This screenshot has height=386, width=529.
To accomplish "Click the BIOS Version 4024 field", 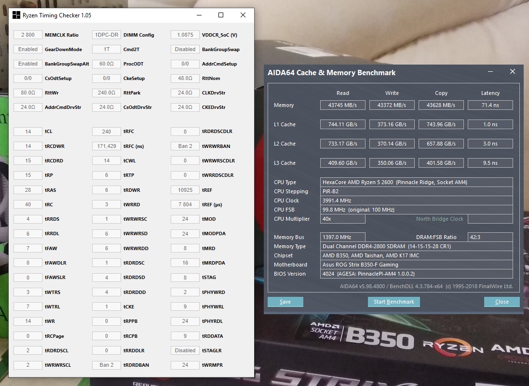I will point(416,274).
